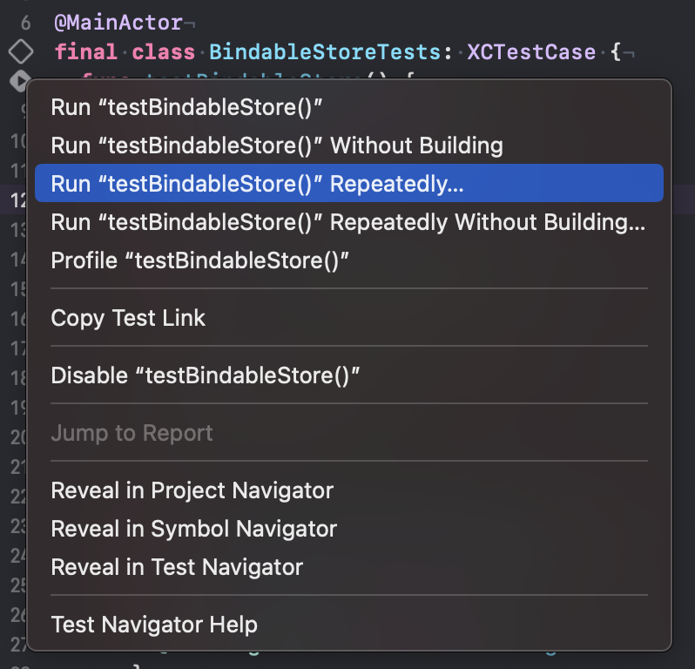
Task: Click the XCTestCase superclass name
Action: pos(531,52)
